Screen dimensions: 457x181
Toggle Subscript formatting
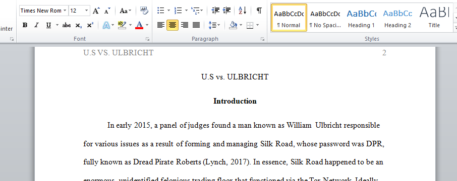coord(78,25)
